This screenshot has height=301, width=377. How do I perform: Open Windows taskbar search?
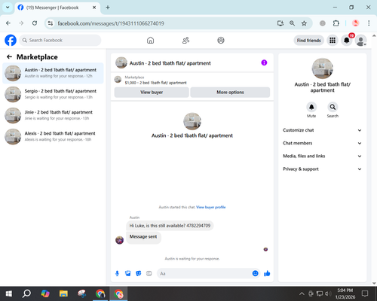click(x=26, y=293)
